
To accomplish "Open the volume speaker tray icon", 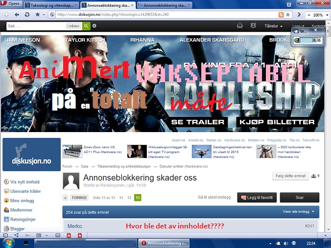I will click(286, 243).
